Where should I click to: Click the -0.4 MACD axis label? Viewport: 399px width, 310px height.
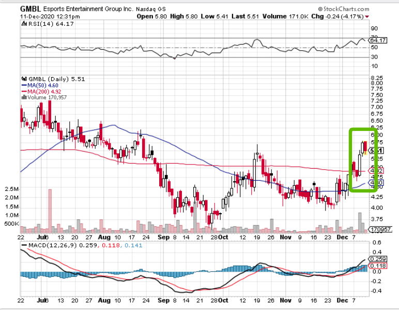(x=375, y=291)
